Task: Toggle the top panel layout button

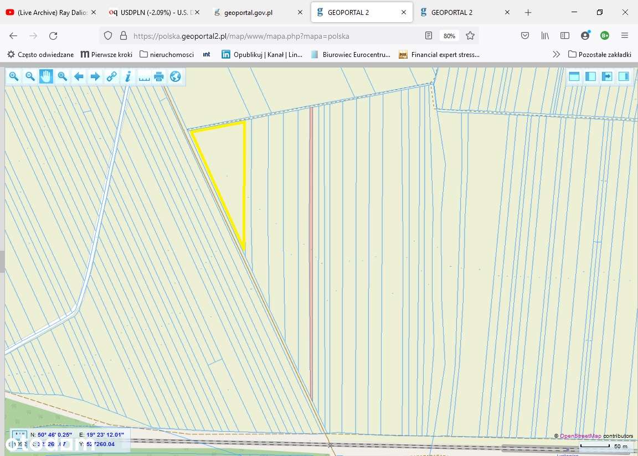Action: click(x=574, y=76)
